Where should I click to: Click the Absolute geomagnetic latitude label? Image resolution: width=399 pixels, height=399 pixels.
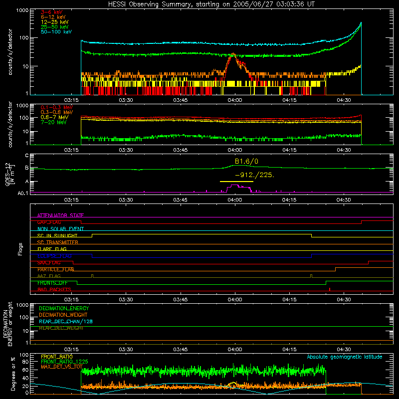tap(345, 357)
